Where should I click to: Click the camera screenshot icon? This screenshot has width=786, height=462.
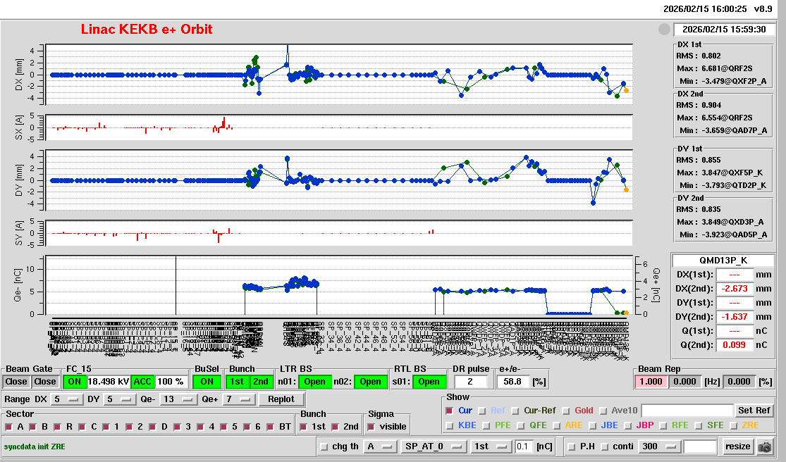coord(765,447)
